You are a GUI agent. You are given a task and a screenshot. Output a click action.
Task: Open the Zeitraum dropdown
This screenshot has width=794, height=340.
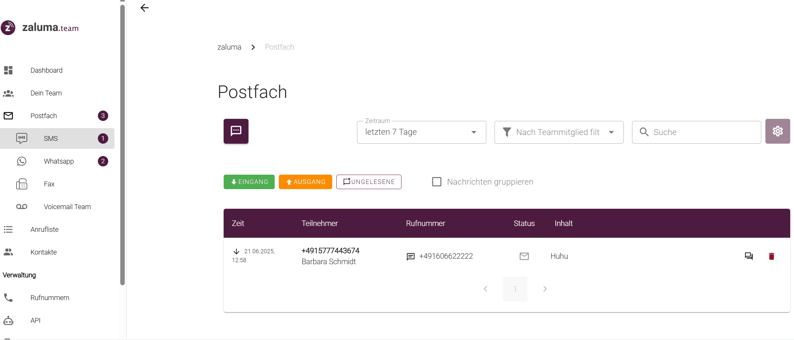coord(421,132)
